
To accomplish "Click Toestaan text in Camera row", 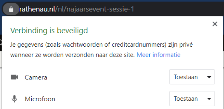I will [x=186, y=77].
